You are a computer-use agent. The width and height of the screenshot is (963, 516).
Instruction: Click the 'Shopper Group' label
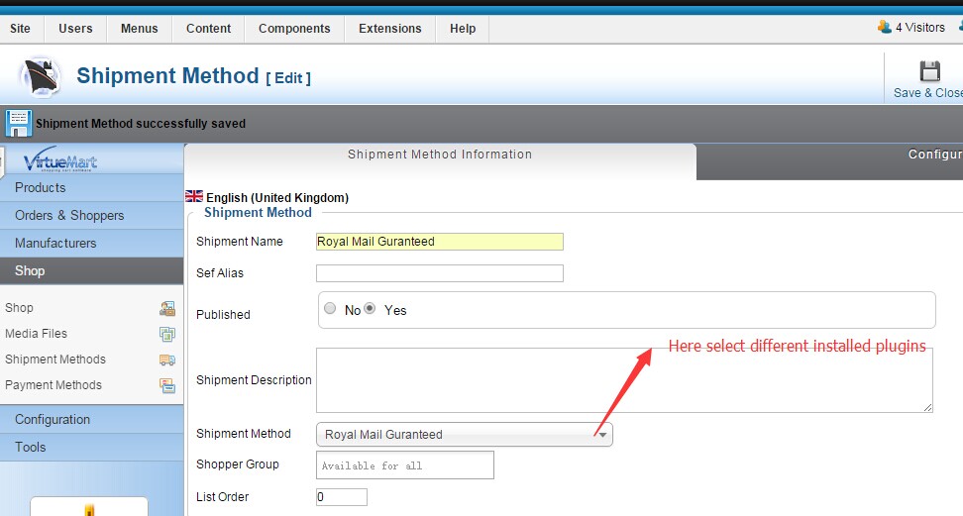[238, 464]
